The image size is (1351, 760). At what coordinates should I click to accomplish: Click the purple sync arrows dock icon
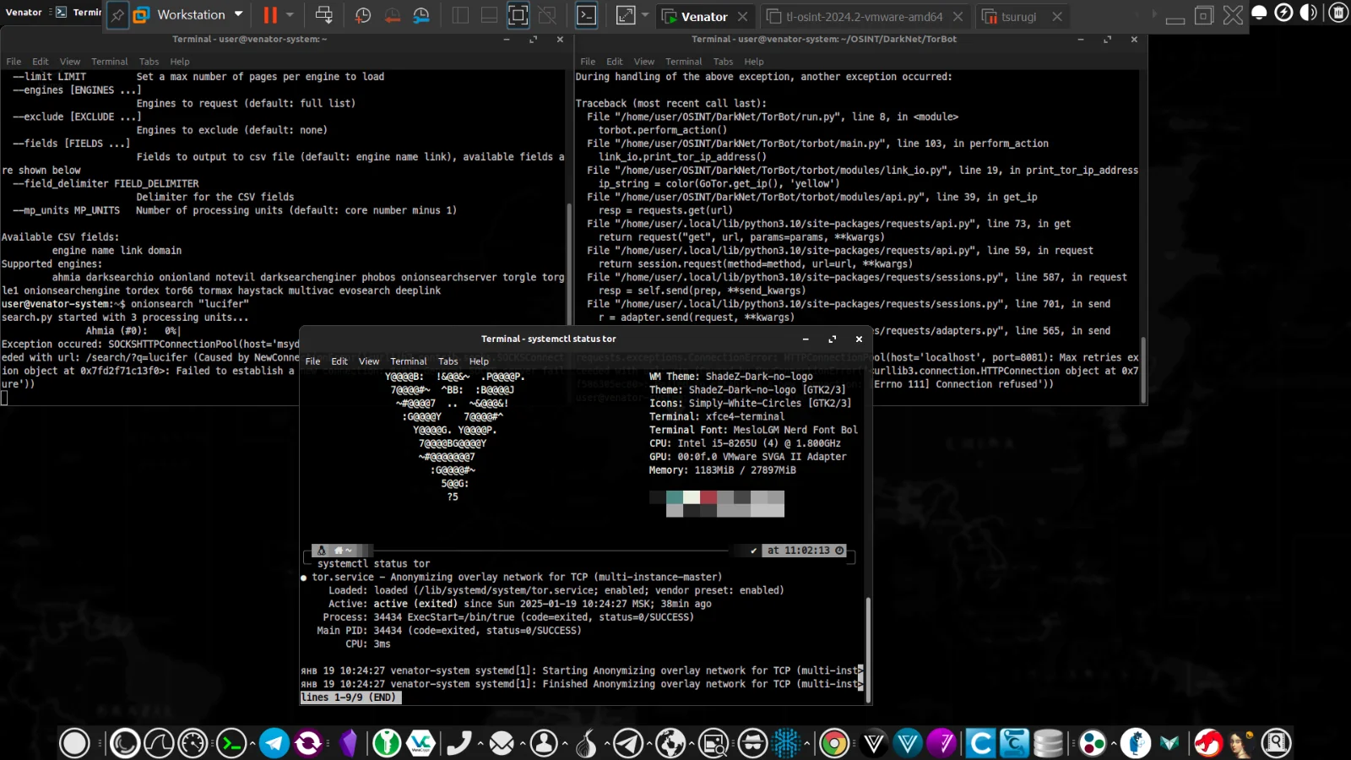(x=308, y=743)
